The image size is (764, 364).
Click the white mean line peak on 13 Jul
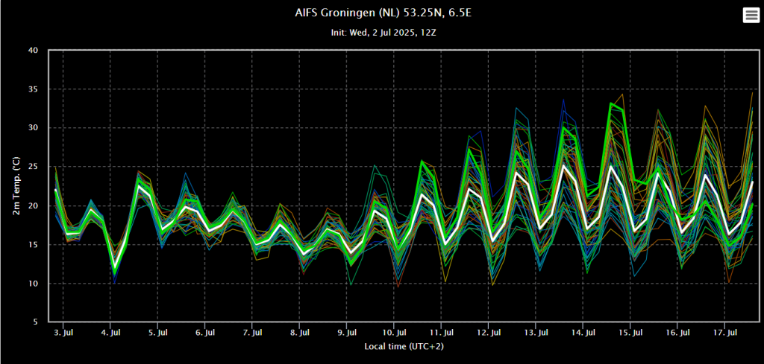pyautogui.click(x=563, y=165)
